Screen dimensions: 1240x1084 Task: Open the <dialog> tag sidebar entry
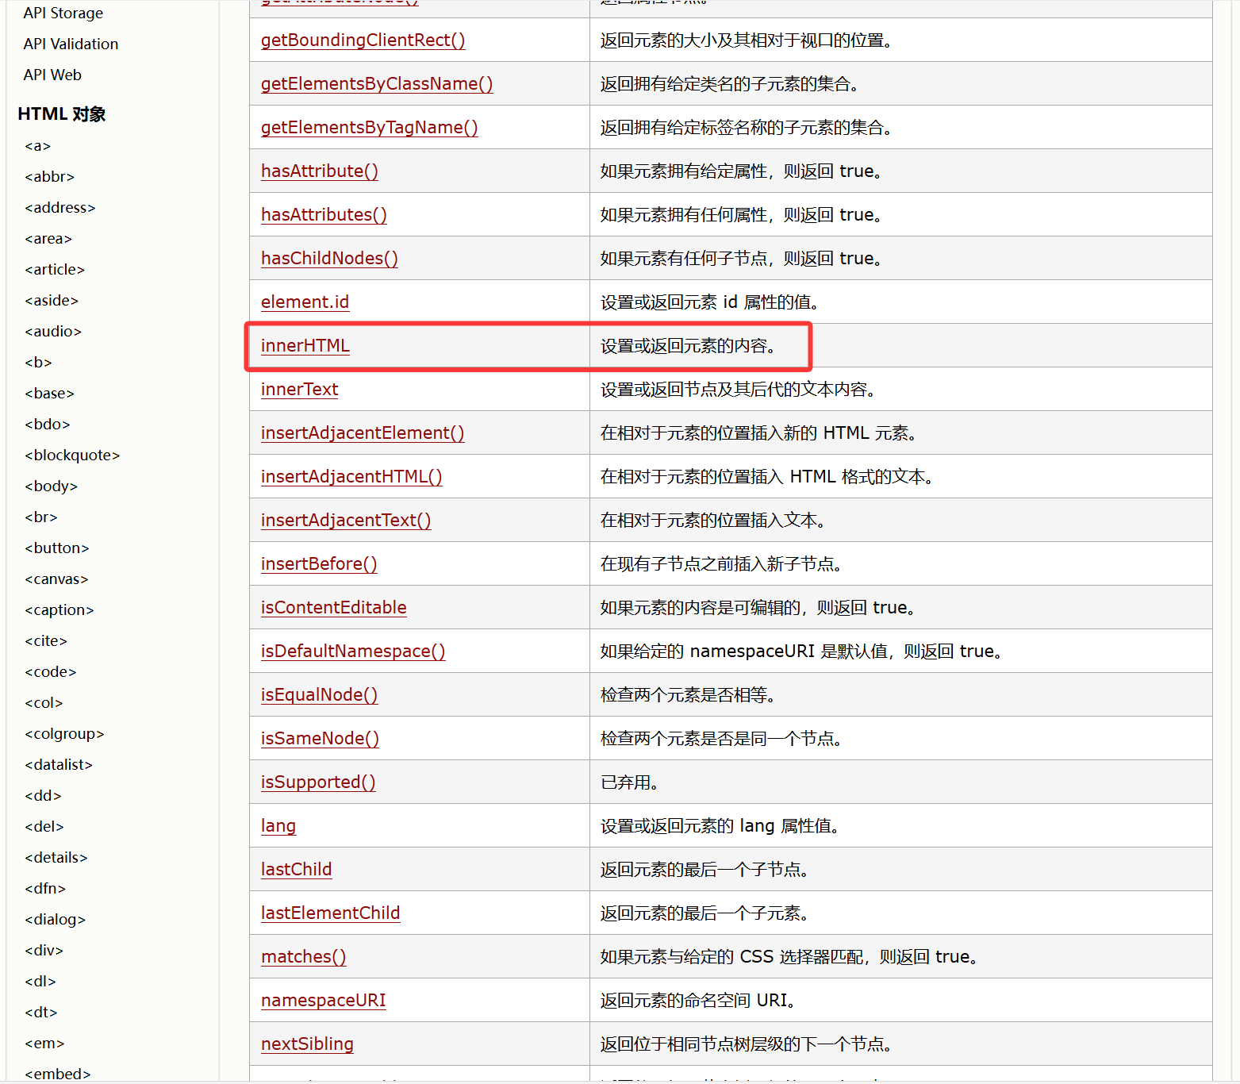pyautogui.click(x=55, y=919)
